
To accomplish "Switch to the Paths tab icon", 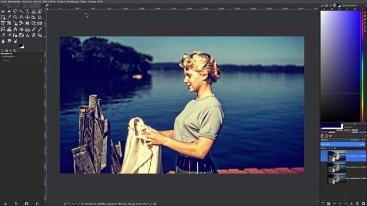I will click(330, 136).
